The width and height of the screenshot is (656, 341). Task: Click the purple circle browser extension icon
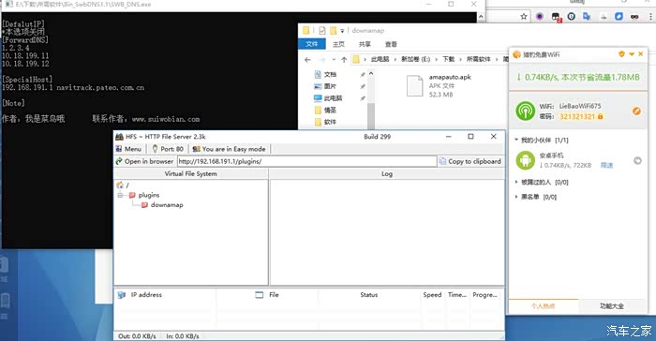[539, 16]
